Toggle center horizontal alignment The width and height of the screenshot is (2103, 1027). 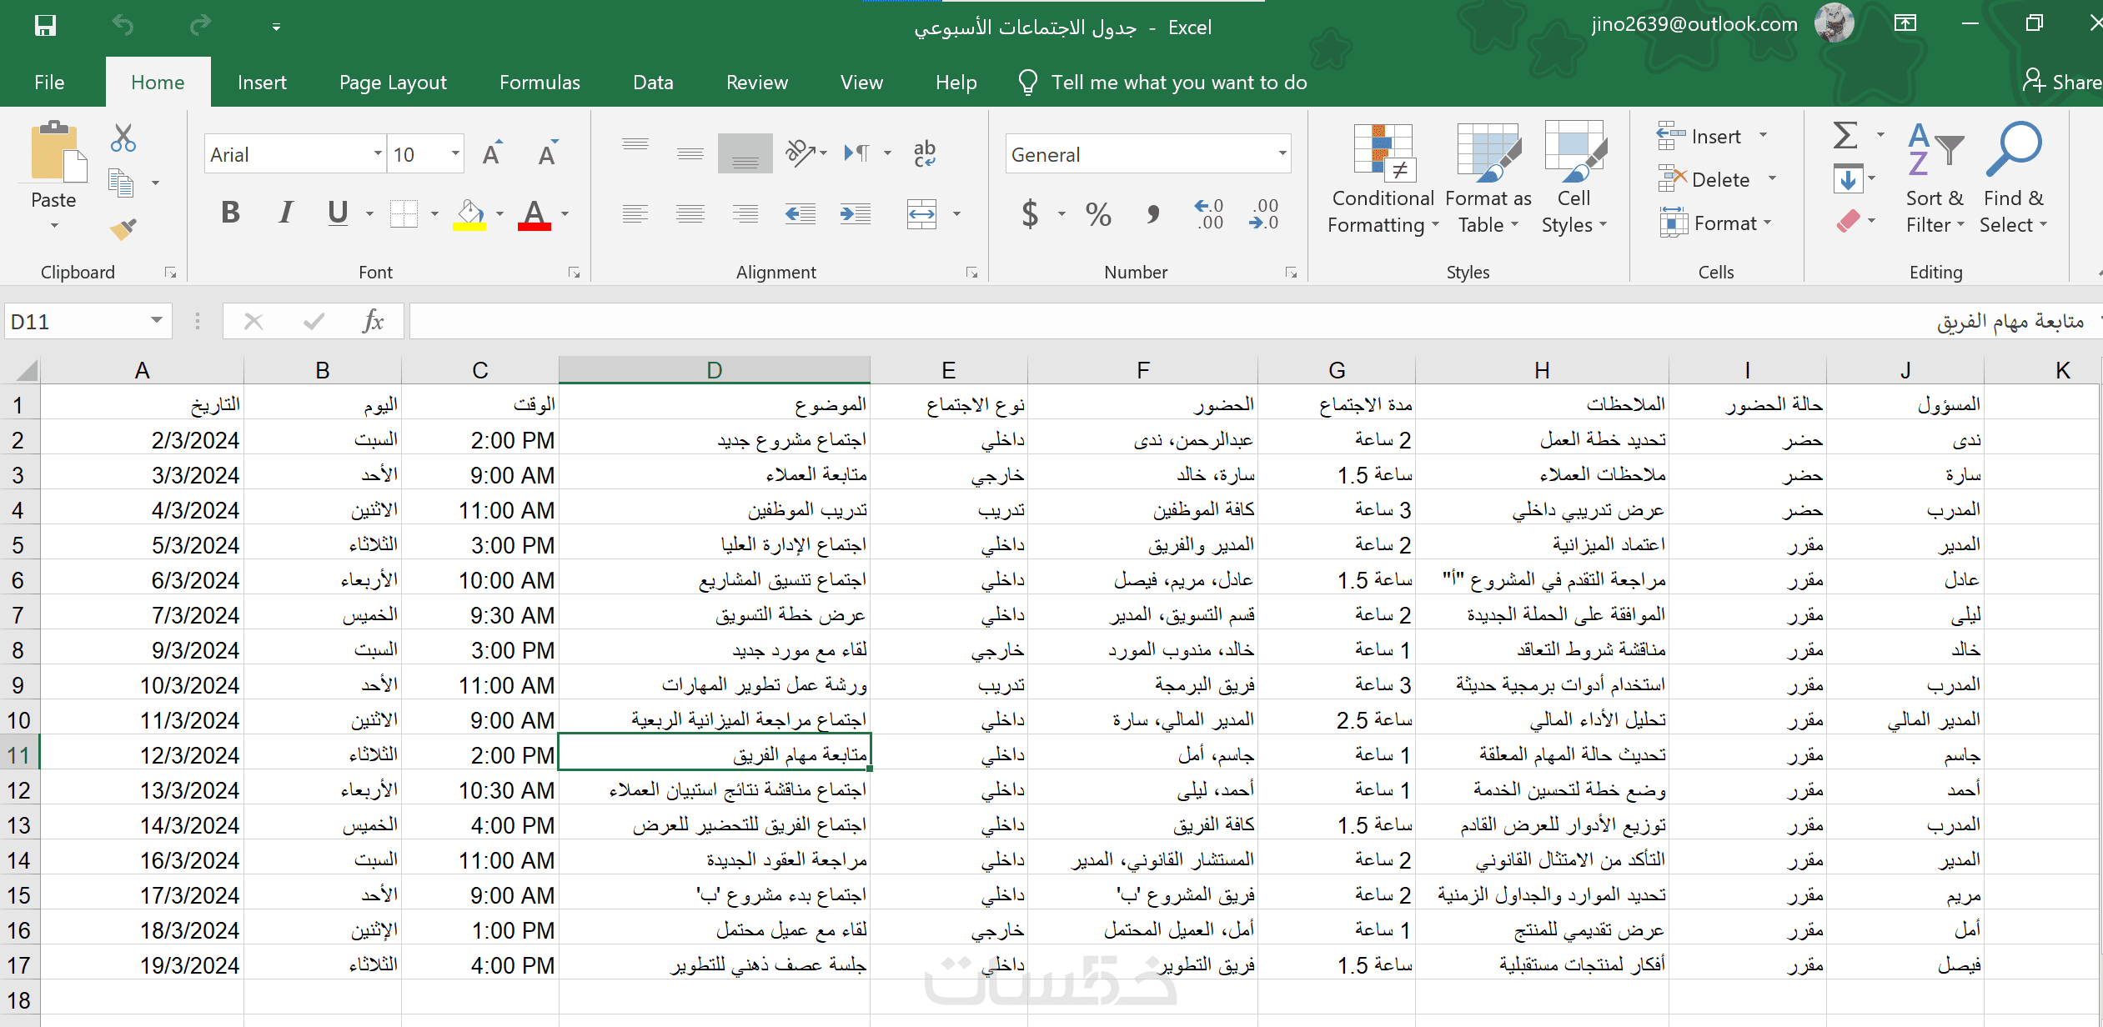(690, 214)
